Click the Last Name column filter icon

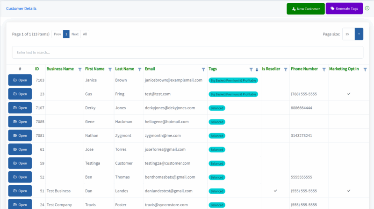pyautogui.click(x=140, y=70)
